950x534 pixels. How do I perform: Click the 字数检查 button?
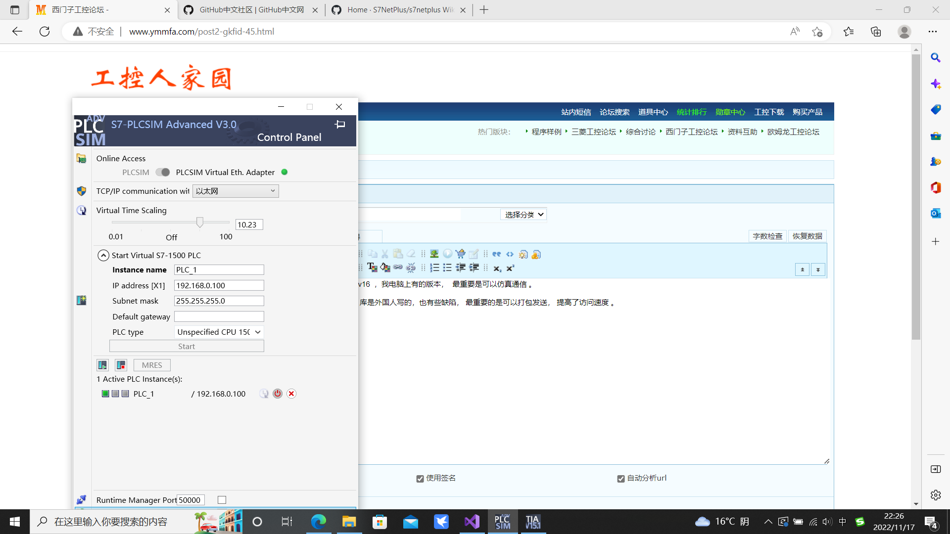tap(767, 236)
